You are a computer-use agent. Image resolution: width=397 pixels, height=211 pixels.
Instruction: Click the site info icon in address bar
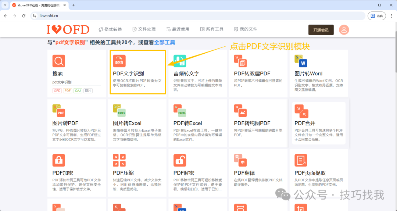pyautogui.click(x=35, y=16)
